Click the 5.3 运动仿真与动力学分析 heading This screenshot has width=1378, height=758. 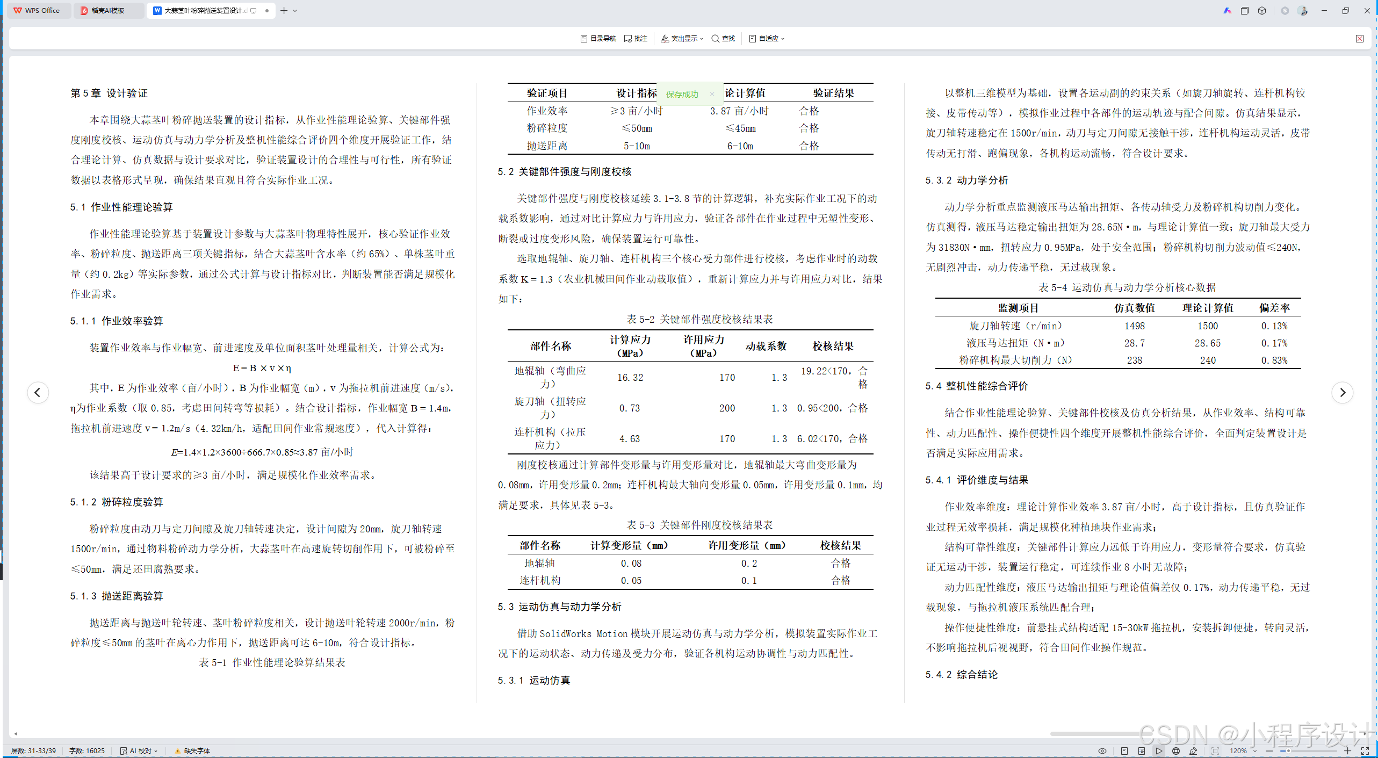[x=559, y=607]
